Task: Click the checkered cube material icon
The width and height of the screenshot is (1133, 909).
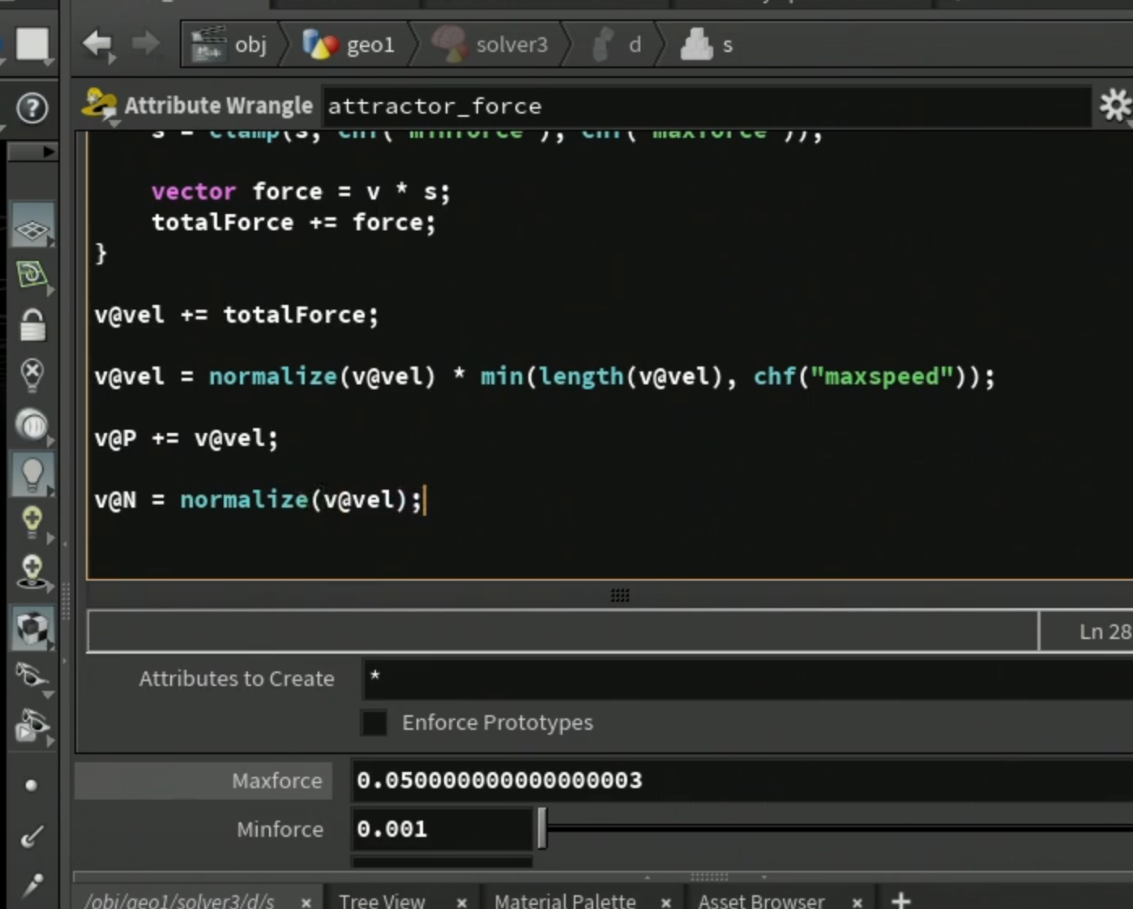Action: click(x=32, y=628)
